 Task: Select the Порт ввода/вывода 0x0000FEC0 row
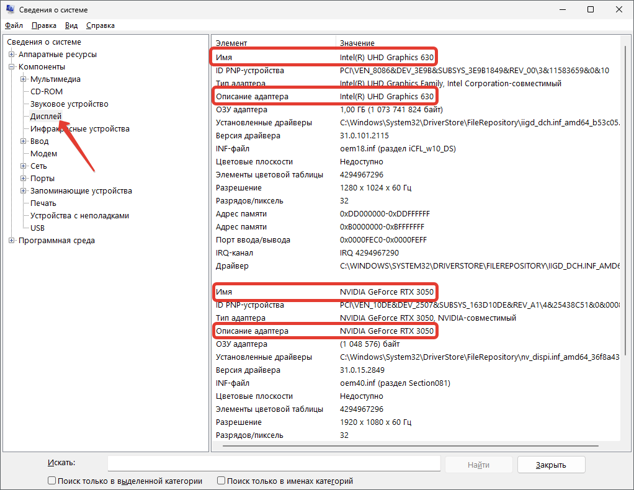[416, 240]
